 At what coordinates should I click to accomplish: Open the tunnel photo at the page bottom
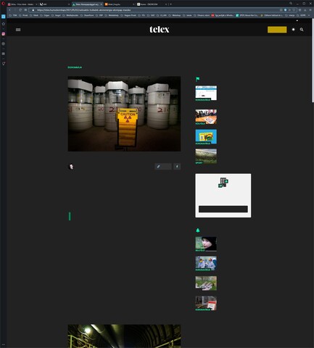coord(124,336)
